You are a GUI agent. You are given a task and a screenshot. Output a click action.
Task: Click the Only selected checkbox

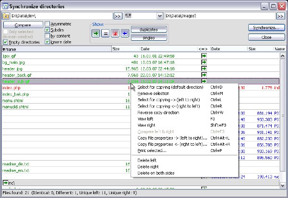tap(5, 32)
